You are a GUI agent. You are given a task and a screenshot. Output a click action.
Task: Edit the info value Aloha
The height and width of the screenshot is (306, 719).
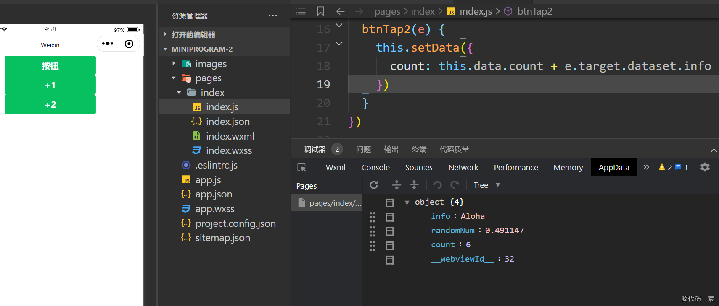473,216
